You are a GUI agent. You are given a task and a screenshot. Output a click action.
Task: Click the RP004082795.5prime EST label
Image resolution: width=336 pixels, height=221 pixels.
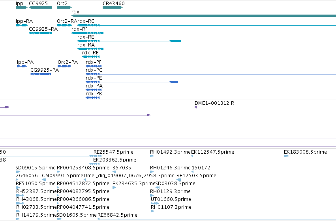point(83,191)
